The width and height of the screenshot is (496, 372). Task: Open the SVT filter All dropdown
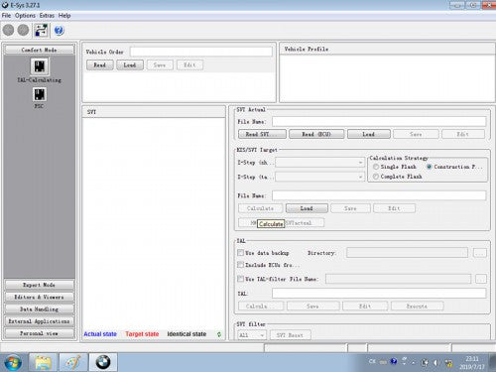pyautogui.click(x=252, y=335)
